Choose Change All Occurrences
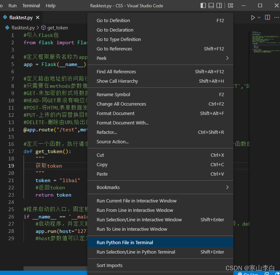This screenshot has height=275, width=280. click(x=160, y=104)
